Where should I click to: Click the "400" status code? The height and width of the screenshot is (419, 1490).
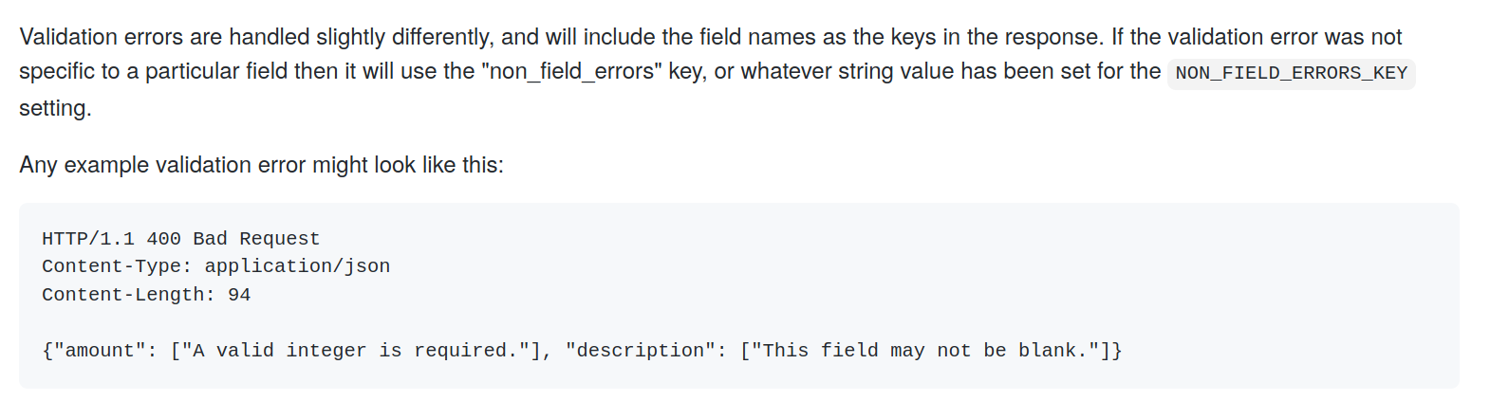click(164, 239)
